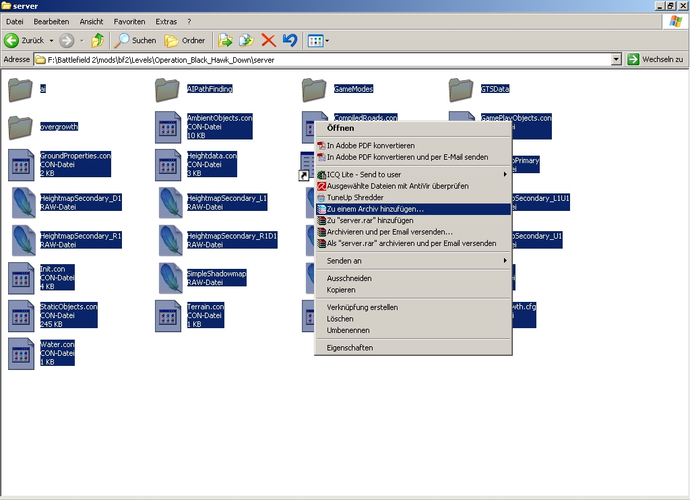Select Heightdata.con file icon
This screenshot has height=500, width=690.
(168, 166)
